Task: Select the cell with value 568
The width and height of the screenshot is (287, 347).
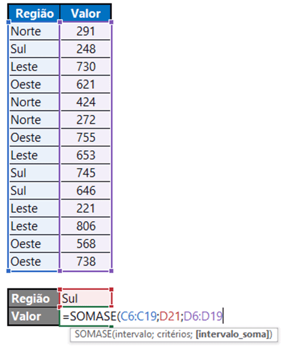Action: [x=86, y=244]
